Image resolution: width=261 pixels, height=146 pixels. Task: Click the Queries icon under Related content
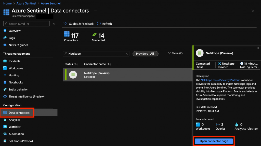[x=218, y=125]
